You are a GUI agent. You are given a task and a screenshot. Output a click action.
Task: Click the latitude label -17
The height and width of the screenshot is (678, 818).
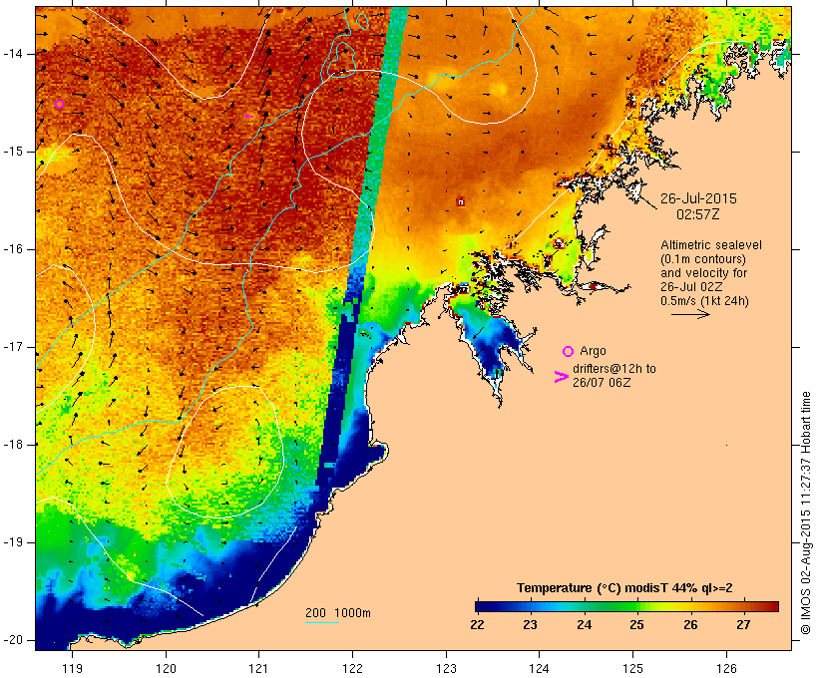[12, 347]
